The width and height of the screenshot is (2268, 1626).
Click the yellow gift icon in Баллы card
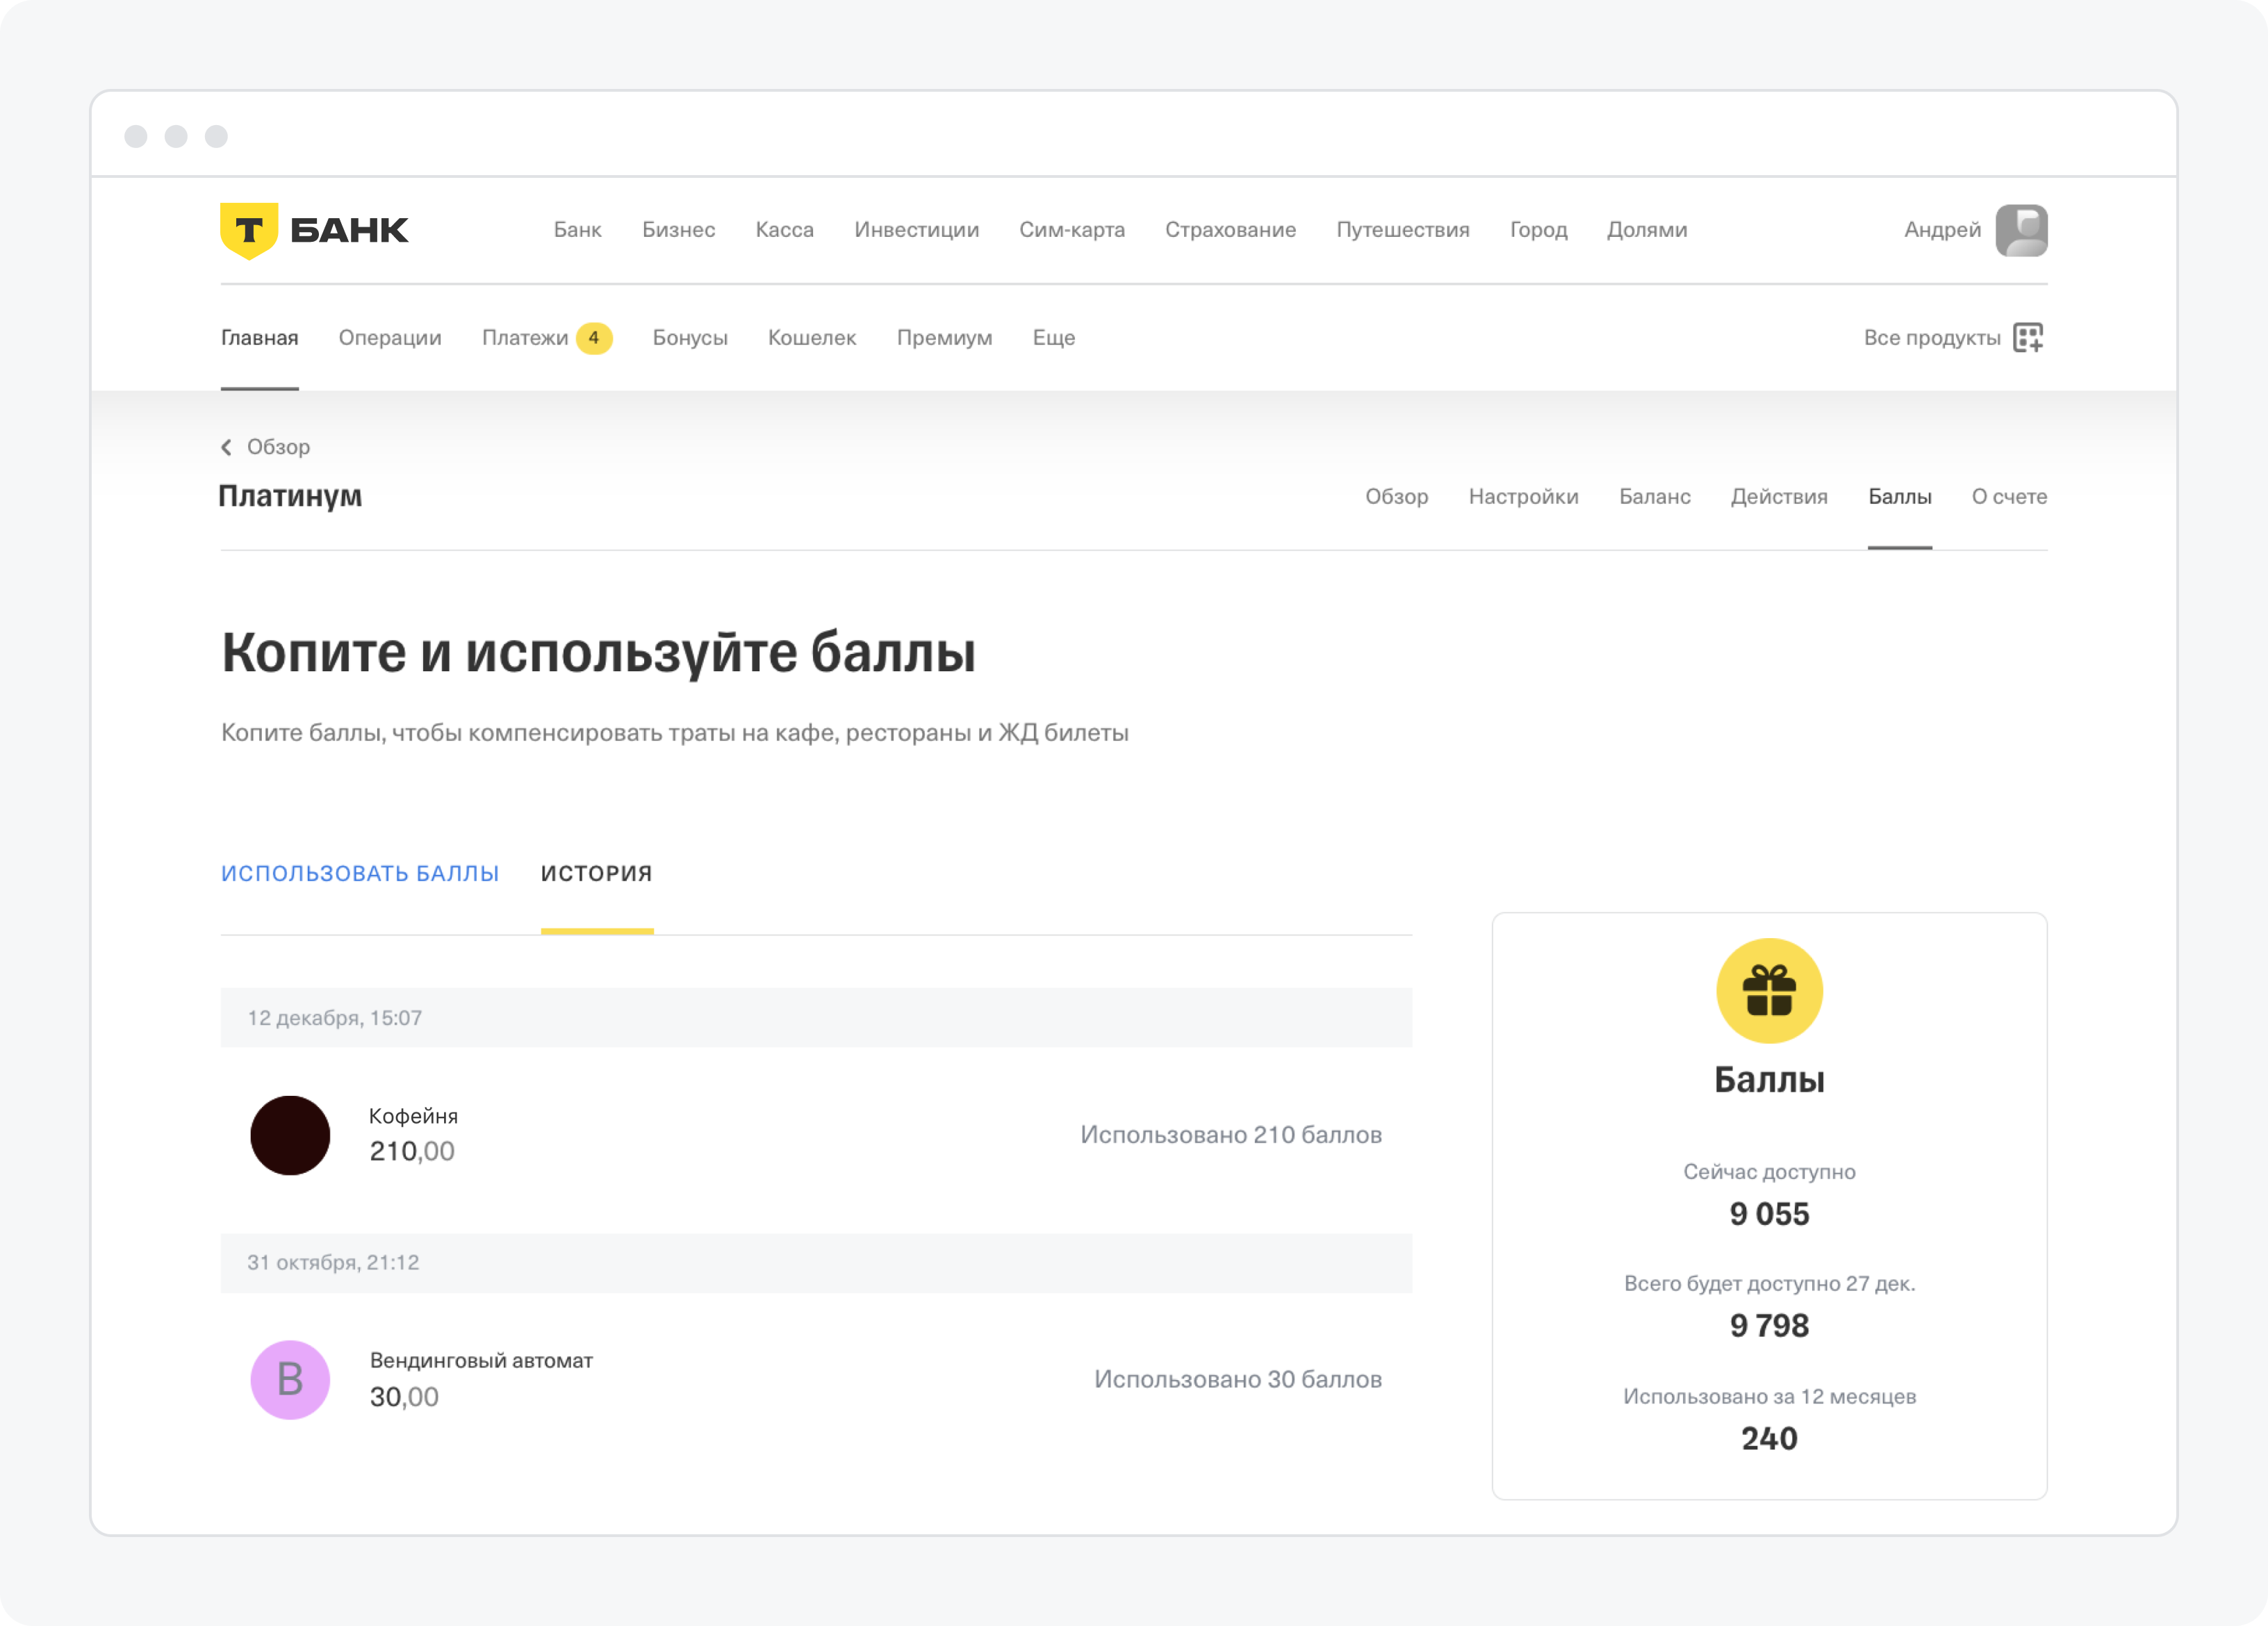point(1769,991)
